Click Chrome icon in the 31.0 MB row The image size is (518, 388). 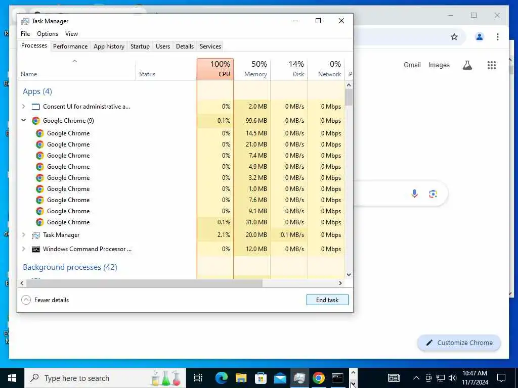[x=39, y=222]
